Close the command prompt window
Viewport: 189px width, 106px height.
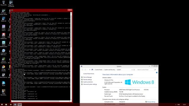point(70,10)
